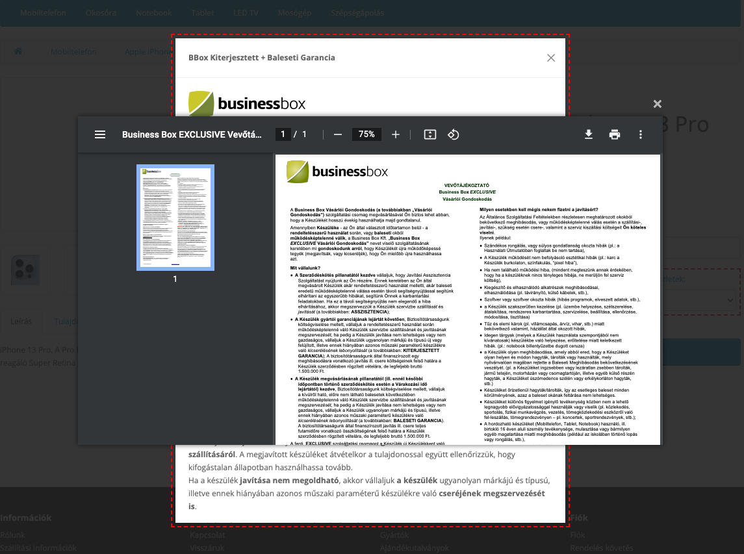Click the 75% zoom level field

pyautogui.click(x=366, y=134)
